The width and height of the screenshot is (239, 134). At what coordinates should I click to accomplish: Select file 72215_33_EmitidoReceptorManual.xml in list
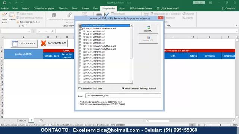tap(99, 49)
